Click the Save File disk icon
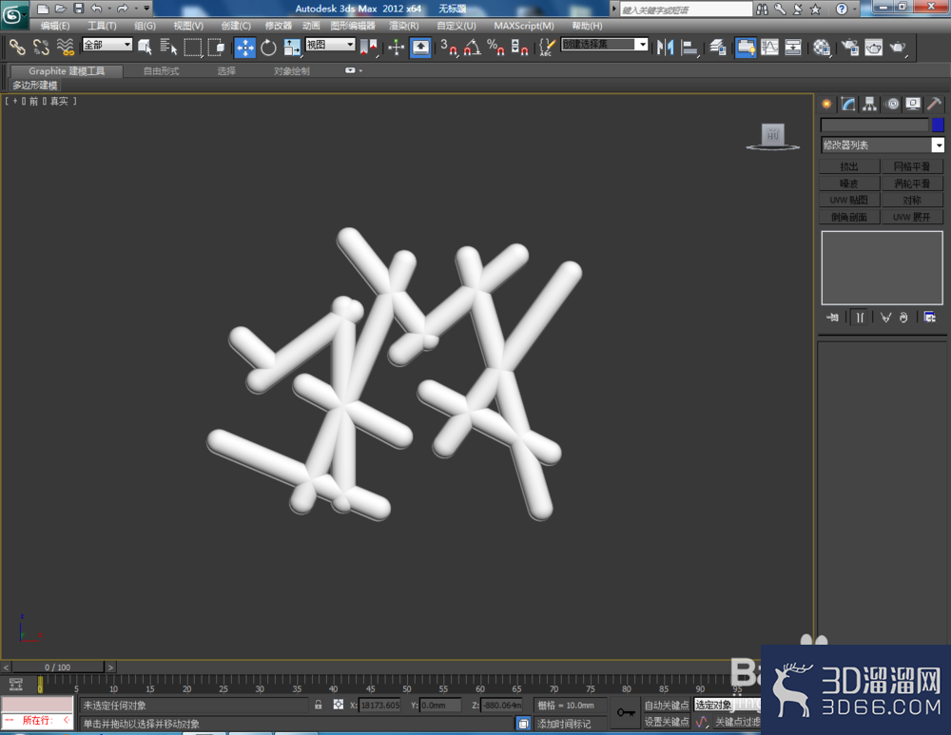This screenshot has width=951, height=735. (x=78, y=9)
